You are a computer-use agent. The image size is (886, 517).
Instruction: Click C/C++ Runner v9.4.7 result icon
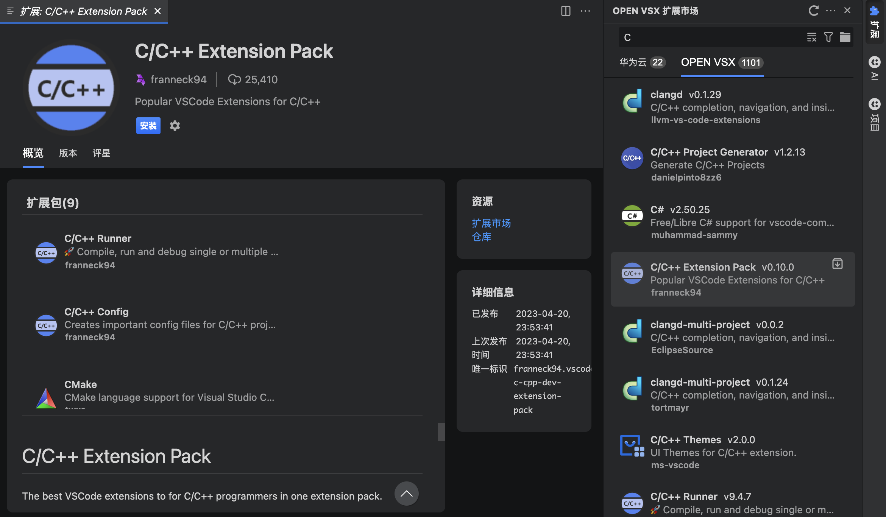tap(632, 503)
